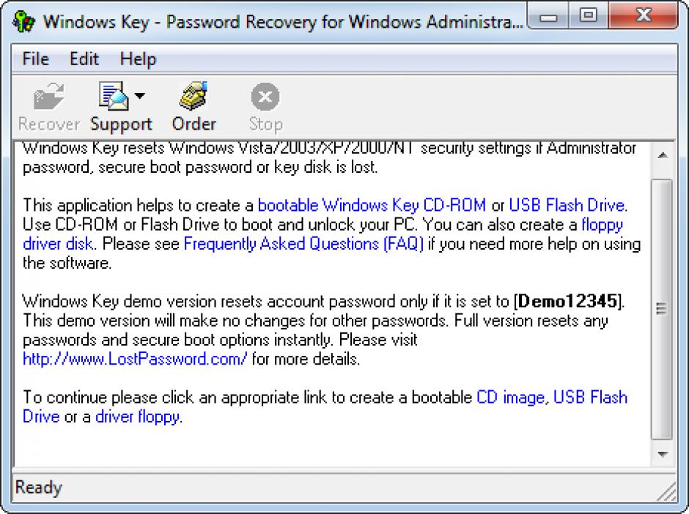Visit the http://www.LostPassword.com/ link
This screenshot has height=514, width=689.
coord(135,359)
